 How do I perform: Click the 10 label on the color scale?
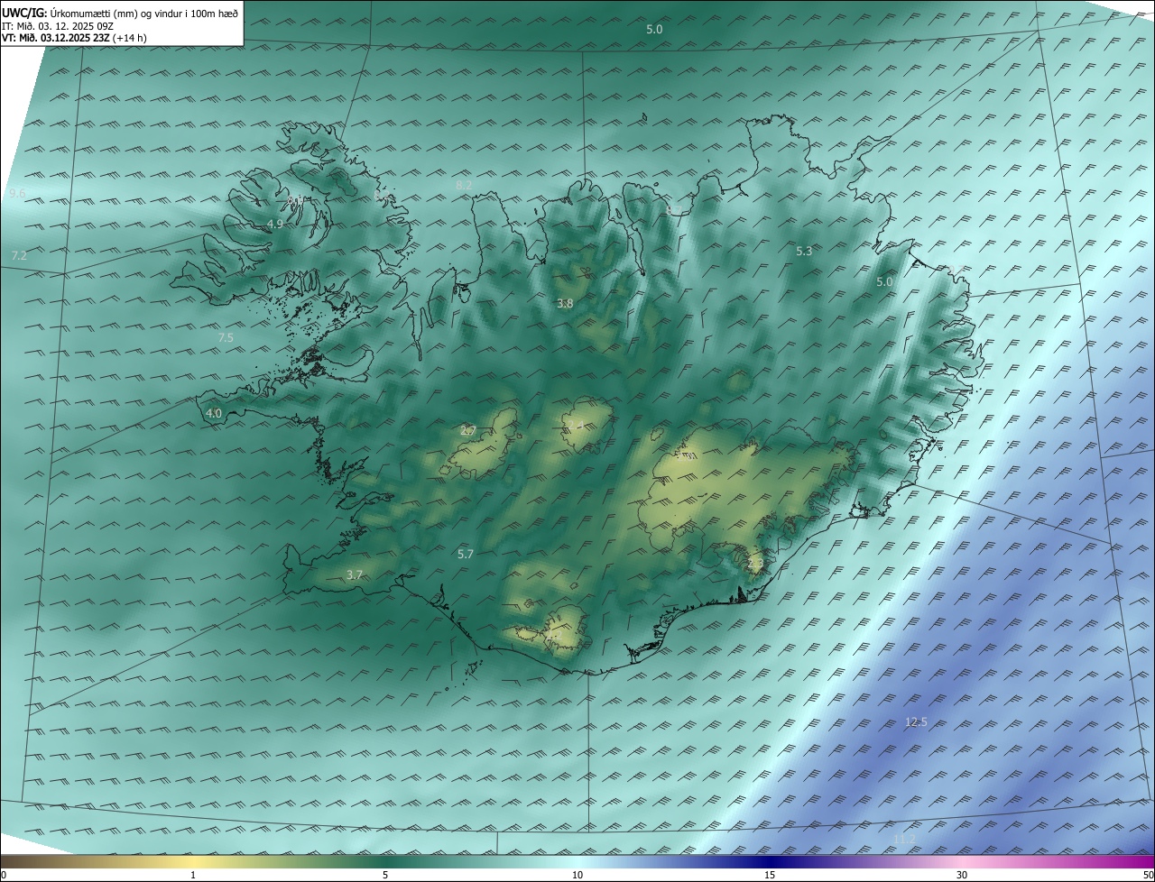tap(577, 875)
